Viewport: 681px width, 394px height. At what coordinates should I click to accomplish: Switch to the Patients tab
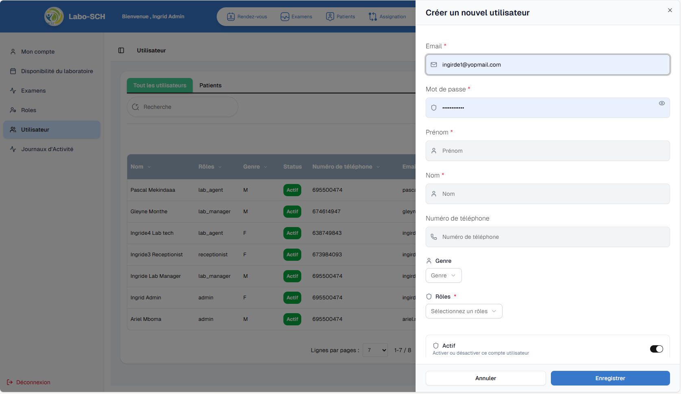pos(210,85)
